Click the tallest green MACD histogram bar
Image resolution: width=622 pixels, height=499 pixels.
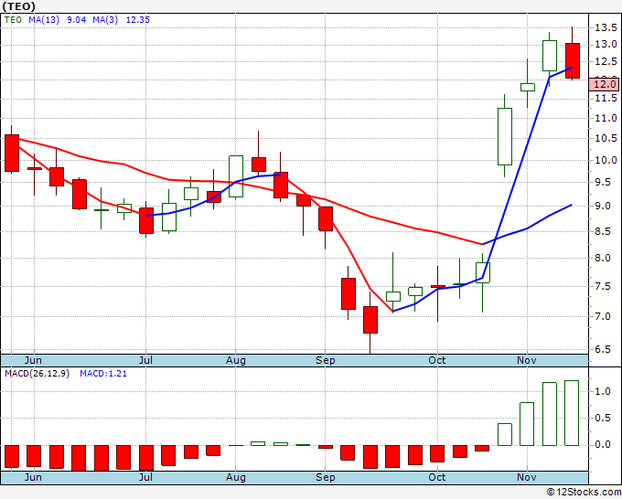click(572, 413)
